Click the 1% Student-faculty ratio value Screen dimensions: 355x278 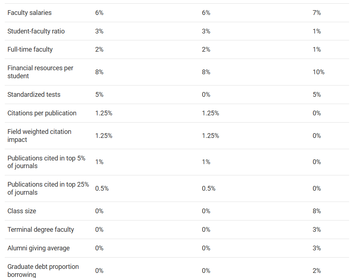coord(317,31)
